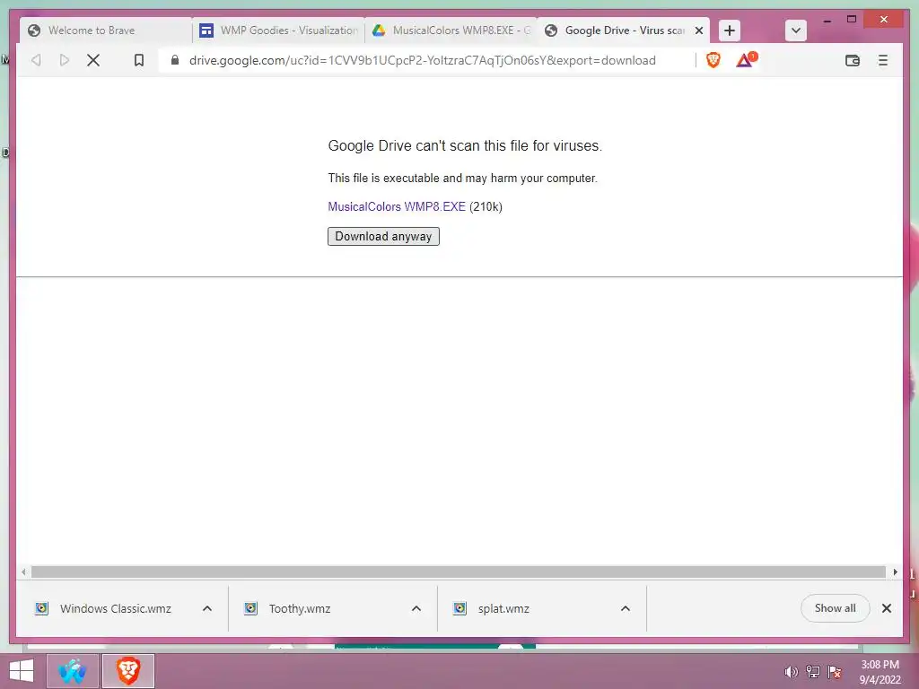Screen dimensions: 919x689
Task: Click the padlock site info icon
Action: (x=175, y=60)
